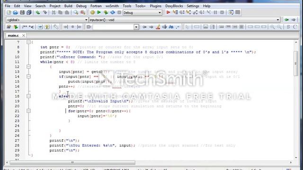Image resolution: width=303 pixels, height=170 pixels.
Task: Create a new file from toolbar
Action: pos(9,13)
